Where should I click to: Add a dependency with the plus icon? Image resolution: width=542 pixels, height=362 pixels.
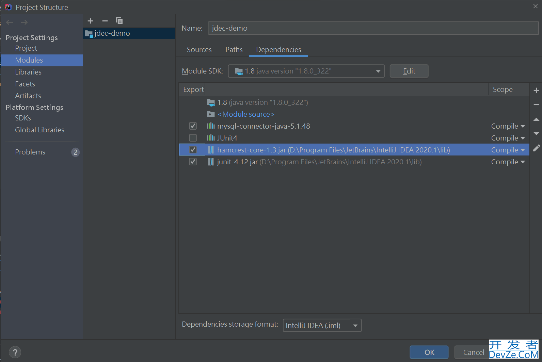click(536, 90)
